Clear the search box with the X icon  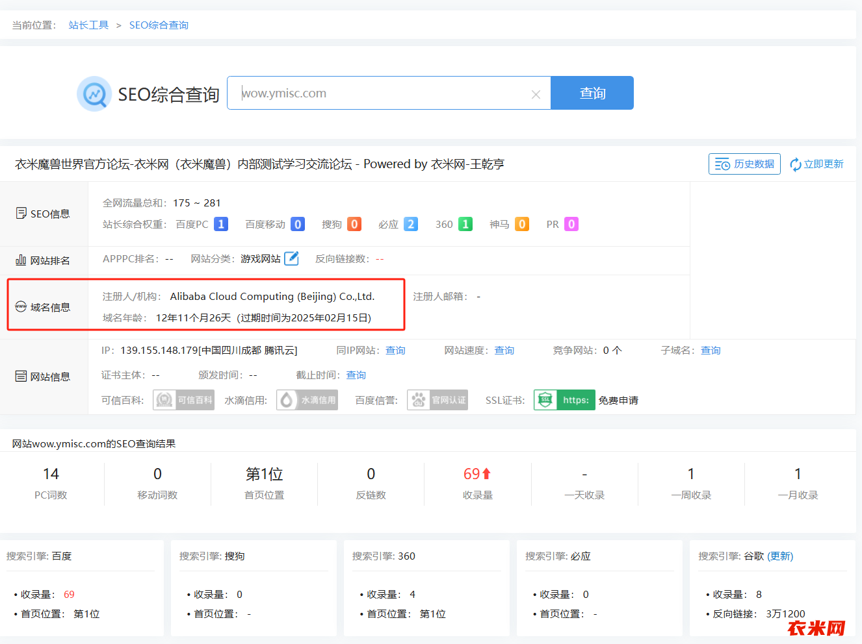point(536,94)
